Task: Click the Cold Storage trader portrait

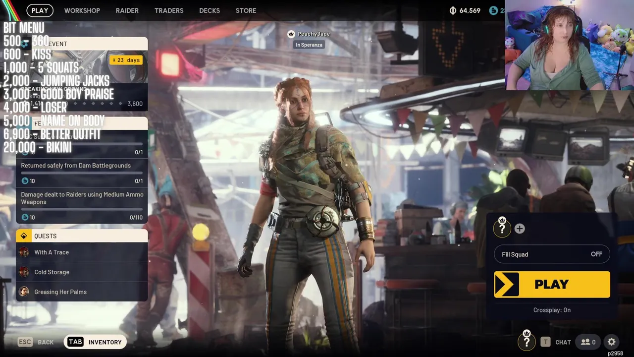Action: point(24,272)
